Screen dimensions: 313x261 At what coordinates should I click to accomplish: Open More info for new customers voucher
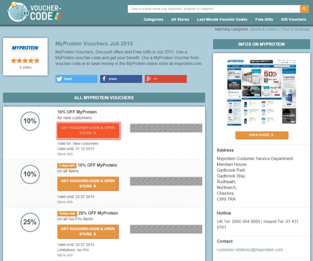point(65,154)
